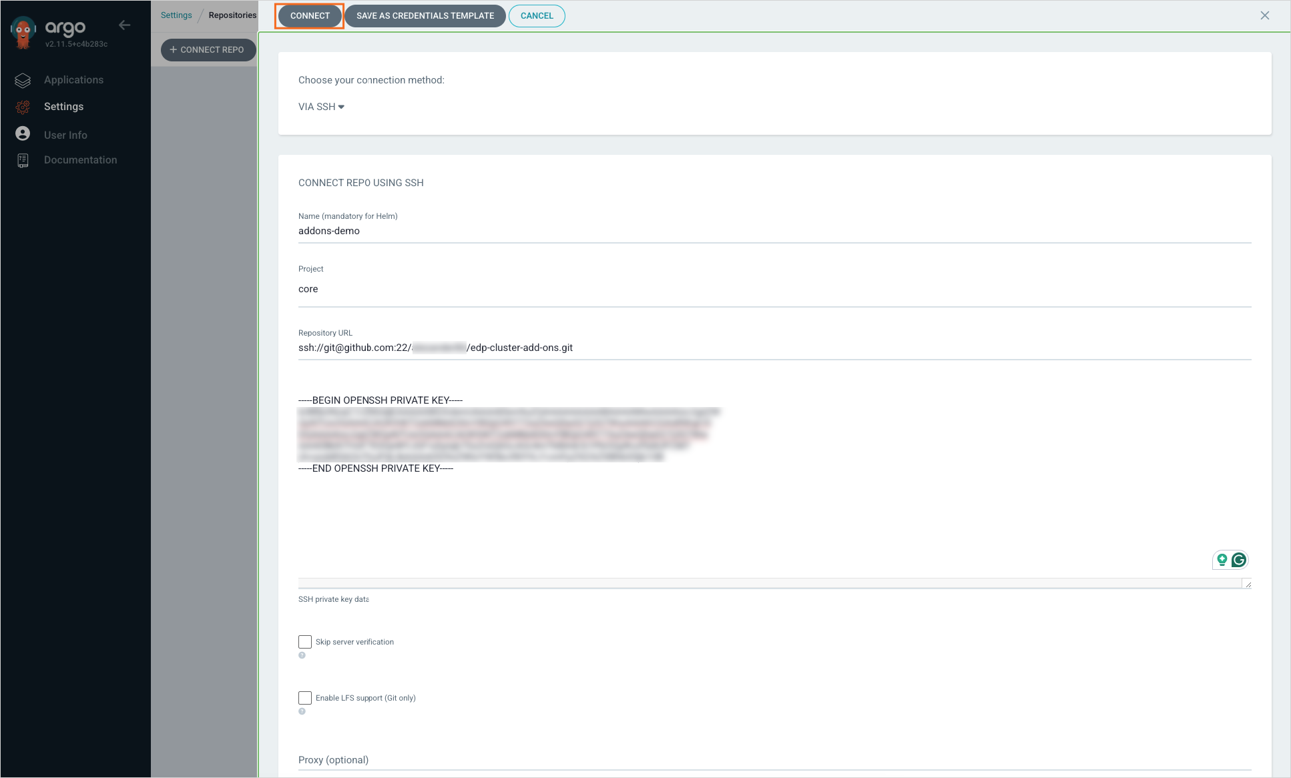The image size is (1291, 778).
Task: Open Applications via its stacked-layers icon
Action: (22, 79)
